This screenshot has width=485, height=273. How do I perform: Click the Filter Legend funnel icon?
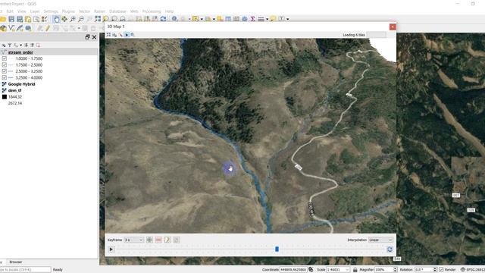(10, 45)
